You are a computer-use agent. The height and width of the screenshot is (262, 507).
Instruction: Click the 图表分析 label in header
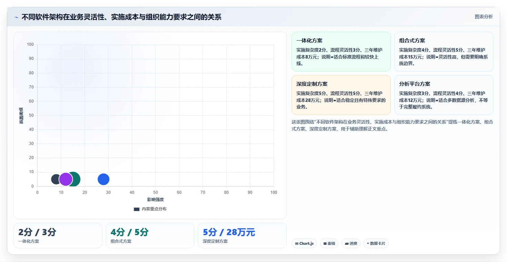pyautogui.click(x=484, y=17)
